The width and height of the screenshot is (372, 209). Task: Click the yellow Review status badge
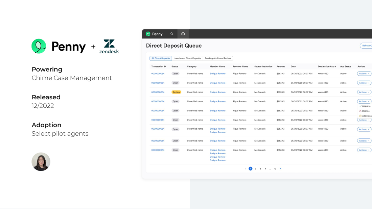176,92
